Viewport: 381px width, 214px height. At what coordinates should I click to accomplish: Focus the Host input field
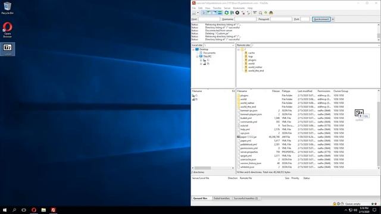pos(209,19)
